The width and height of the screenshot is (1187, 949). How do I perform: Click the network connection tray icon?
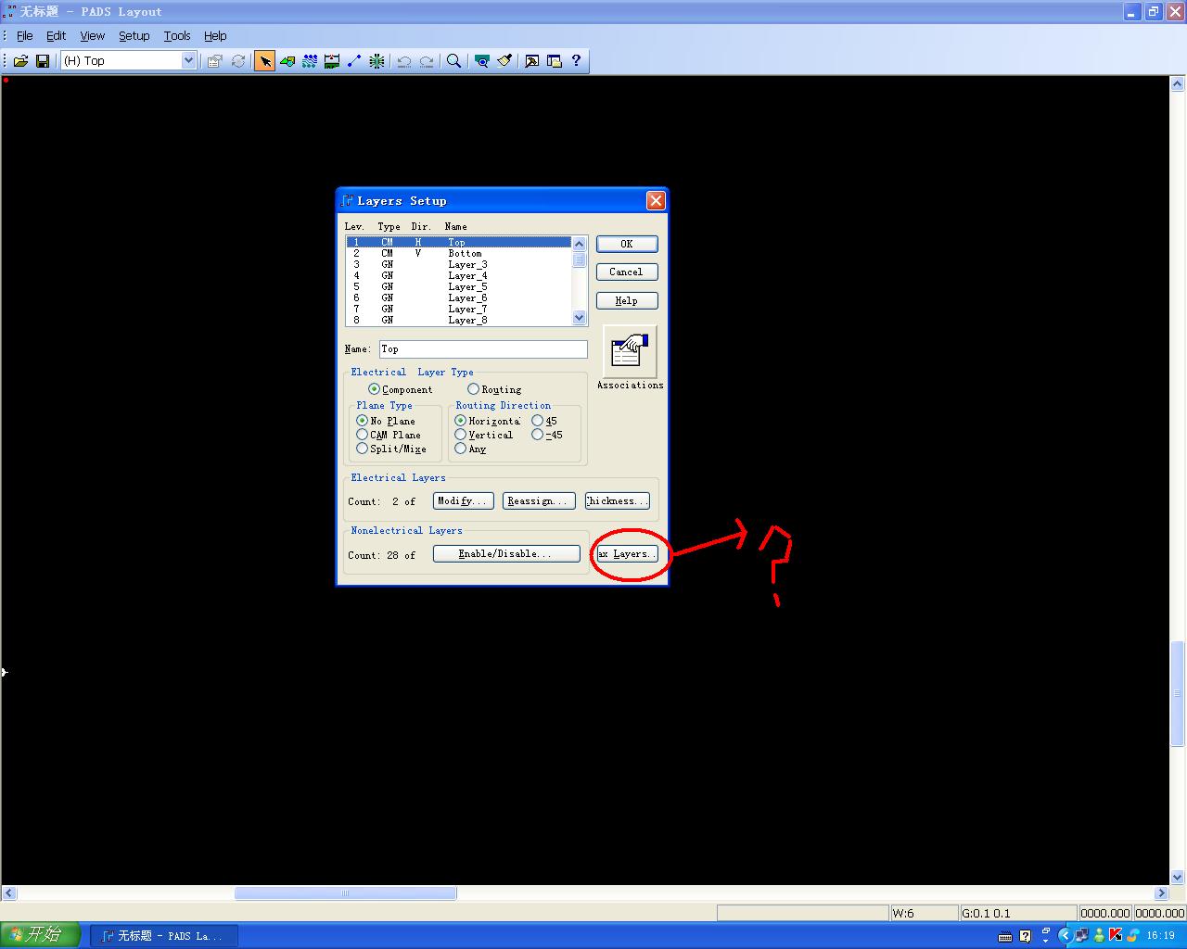pyautogui.click(x=1082, y=936)
